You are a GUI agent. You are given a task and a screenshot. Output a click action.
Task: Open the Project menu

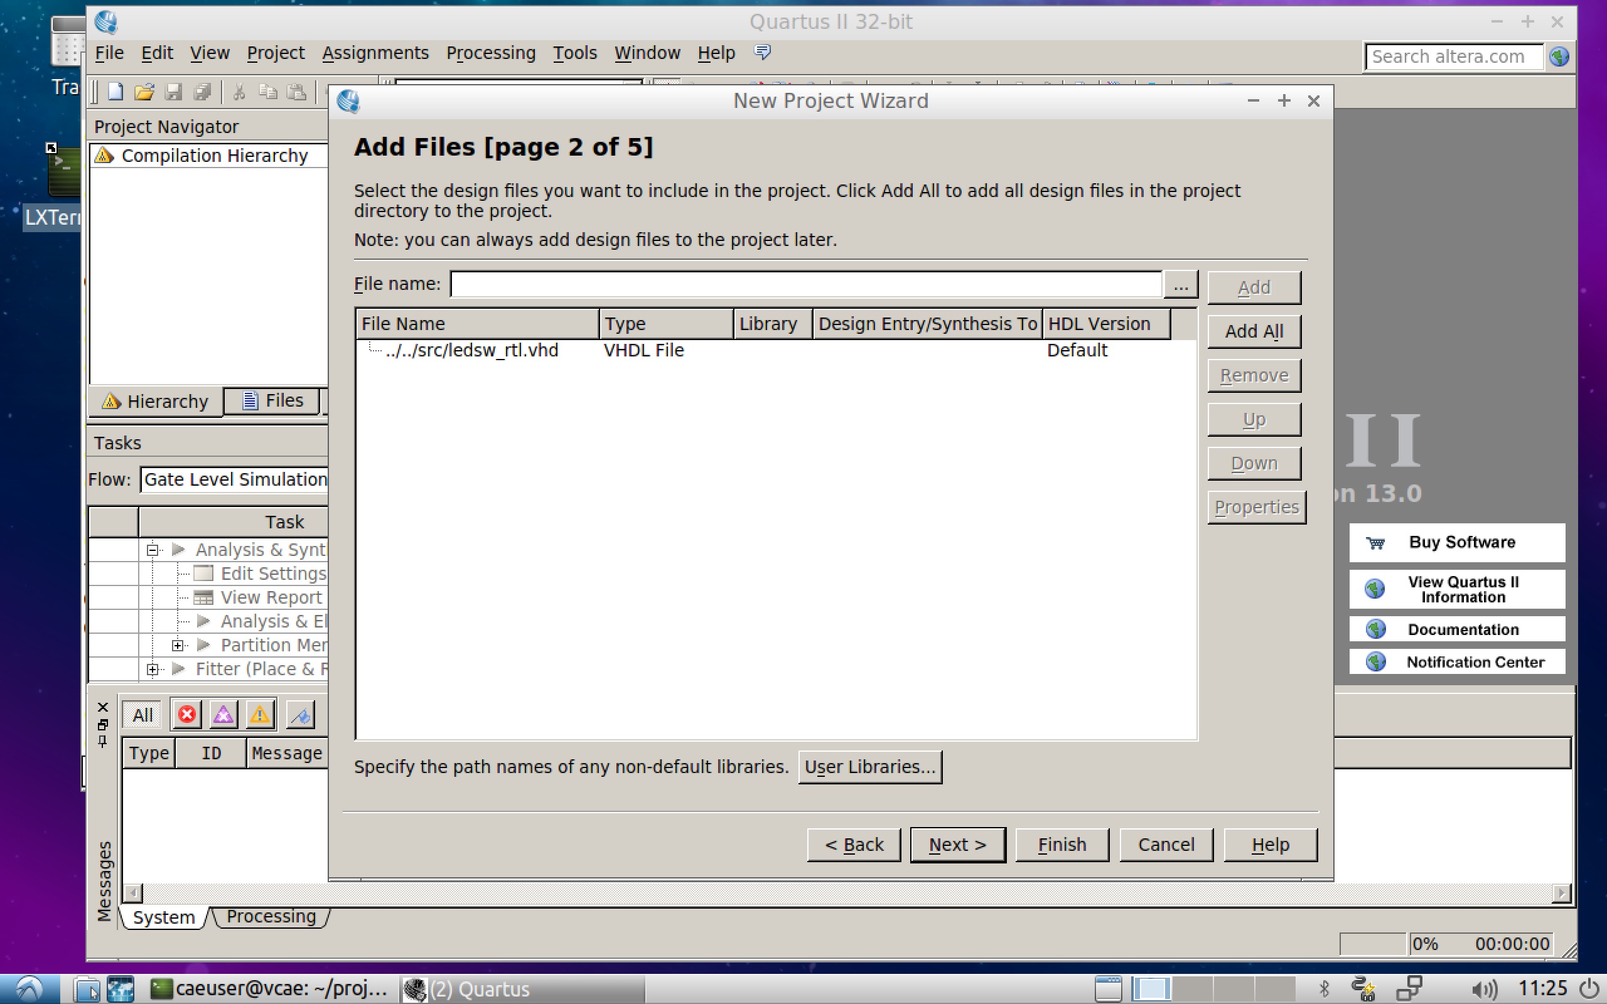[276, 53]
